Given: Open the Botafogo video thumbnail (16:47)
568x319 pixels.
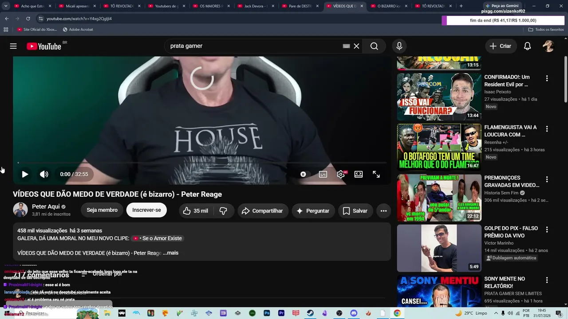Looking at the screenshot, I should [x=439, y=147].
